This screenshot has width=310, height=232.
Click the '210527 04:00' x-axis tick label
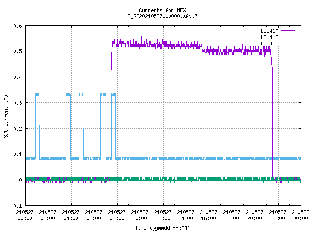[x=71, y=215]
